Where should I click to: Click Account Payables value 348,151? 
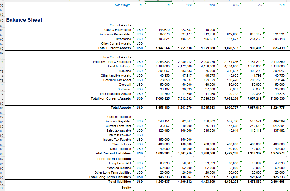click(x=164, y=121)
